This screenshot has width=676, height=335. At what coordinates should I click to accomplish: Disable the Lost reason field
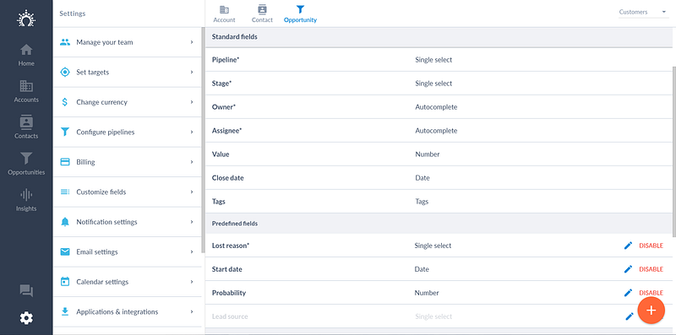651,246
